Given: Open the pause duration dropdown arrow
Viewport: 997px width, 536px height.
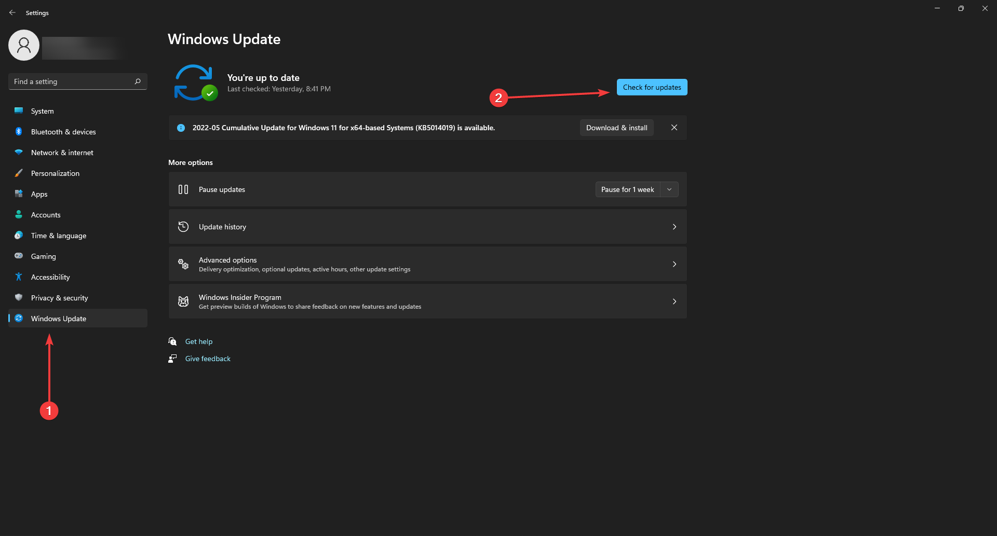Looking at the screenshot, I should coord(669,189).
